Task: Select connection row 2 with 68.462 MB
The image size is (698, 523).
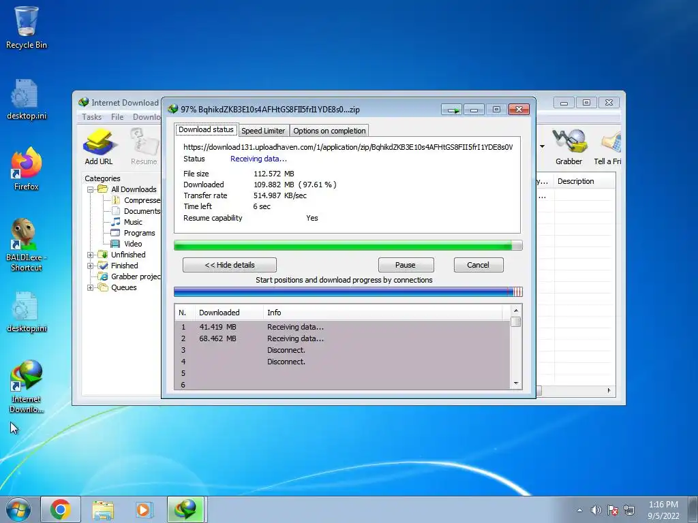Action: [x=342, y=338]
